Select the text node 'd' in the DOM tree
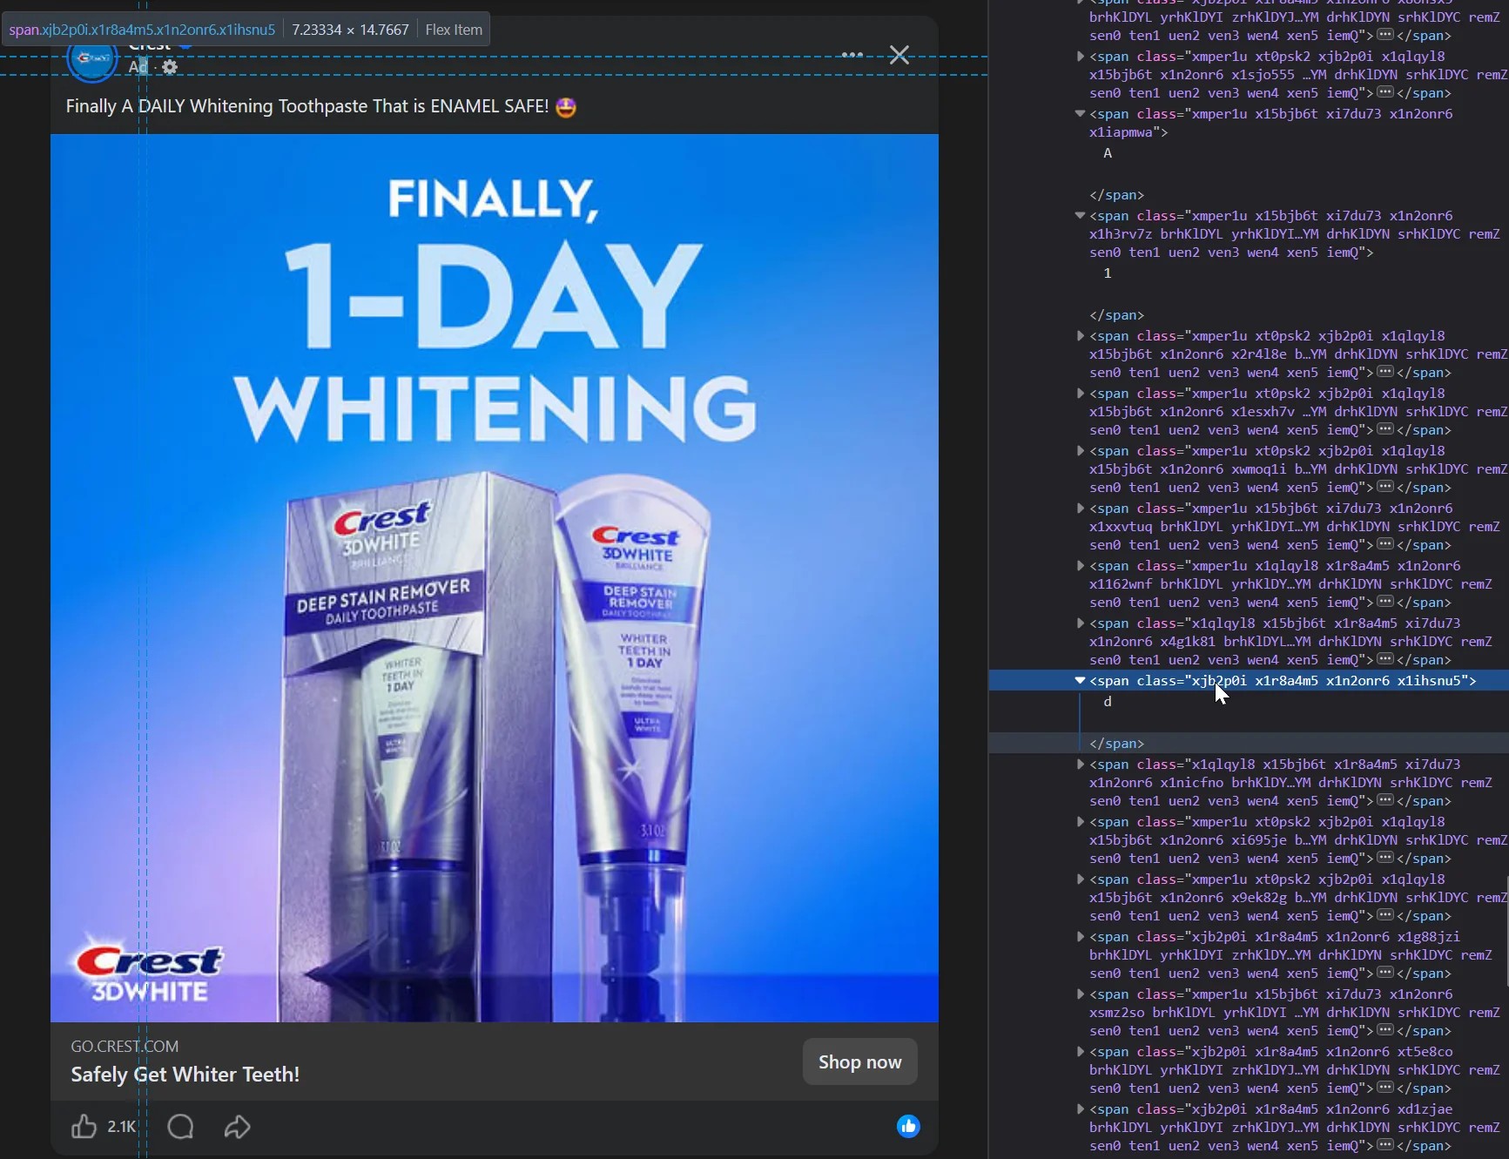The height and width of the screenshot is (1159, 1509). coord(1108,702)
